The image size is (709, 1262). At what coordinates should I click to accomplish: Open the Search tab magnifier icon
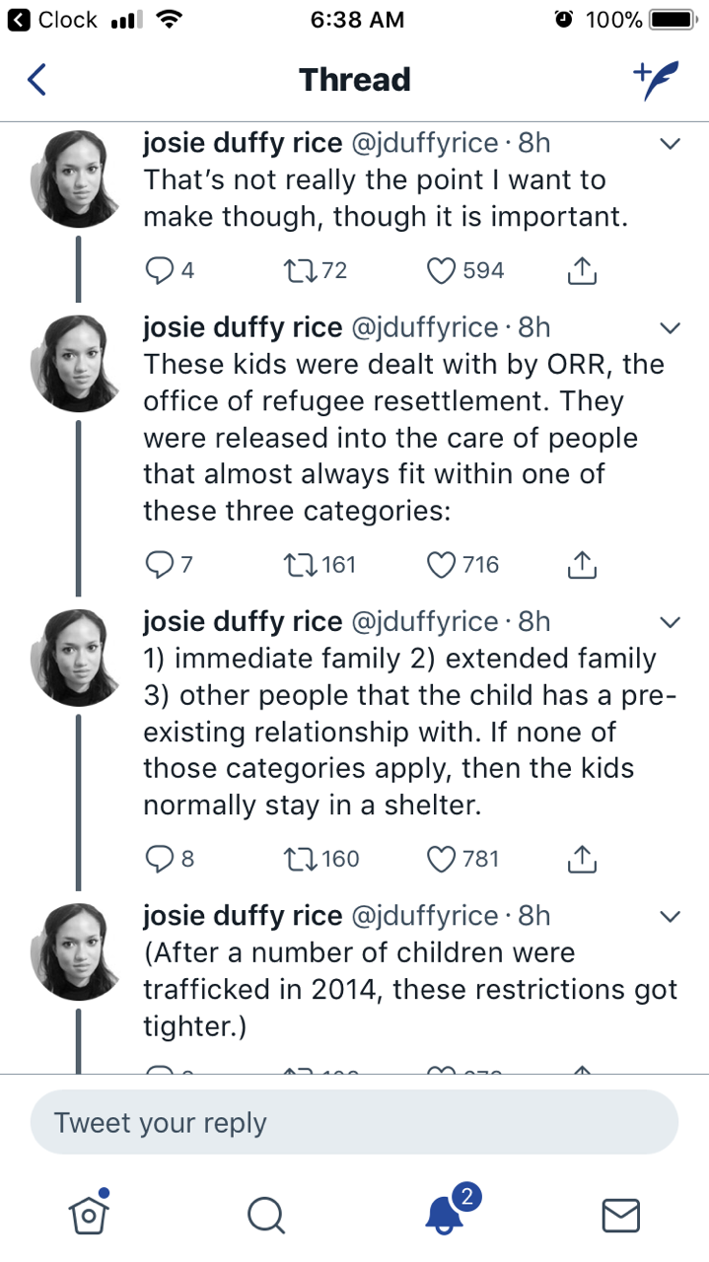tap(264, 1215)
